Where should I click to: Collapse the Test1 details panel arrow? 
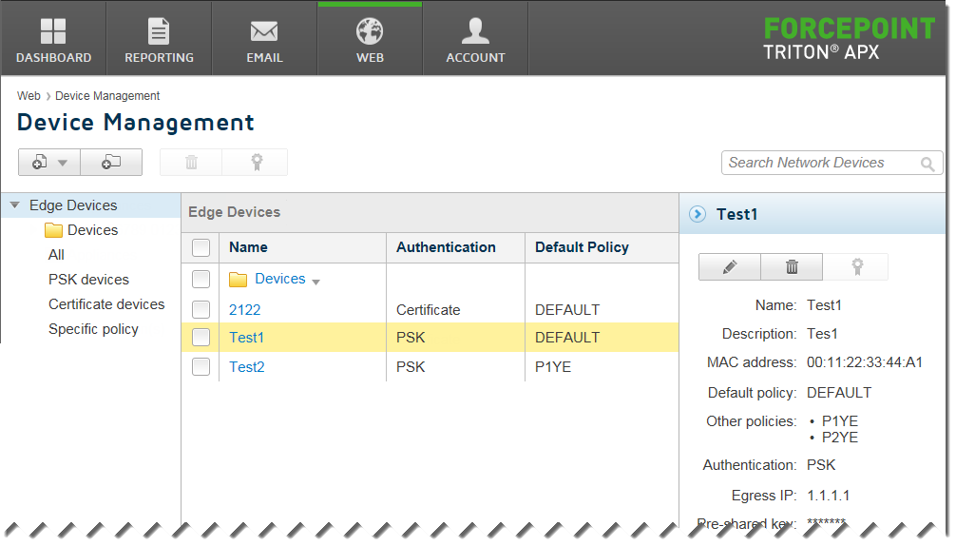point(698,214)
